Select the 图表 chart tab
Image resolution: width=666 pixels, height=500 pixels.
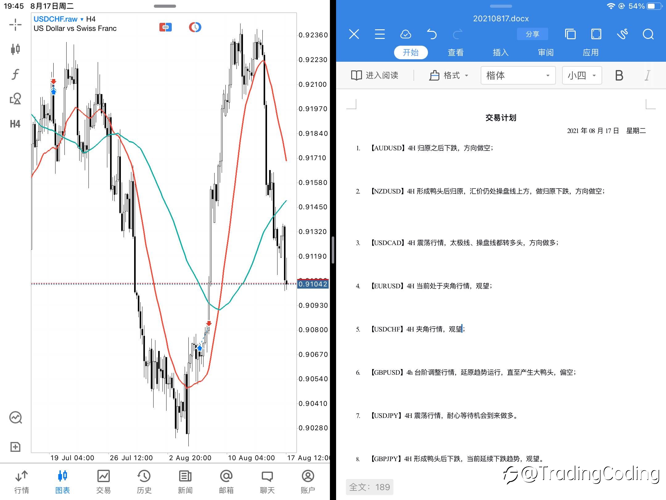click(x=63, y=481)
